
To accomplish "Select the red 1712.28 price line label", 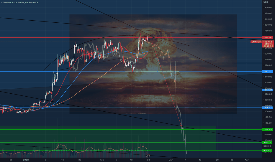I will coord(267,37).
